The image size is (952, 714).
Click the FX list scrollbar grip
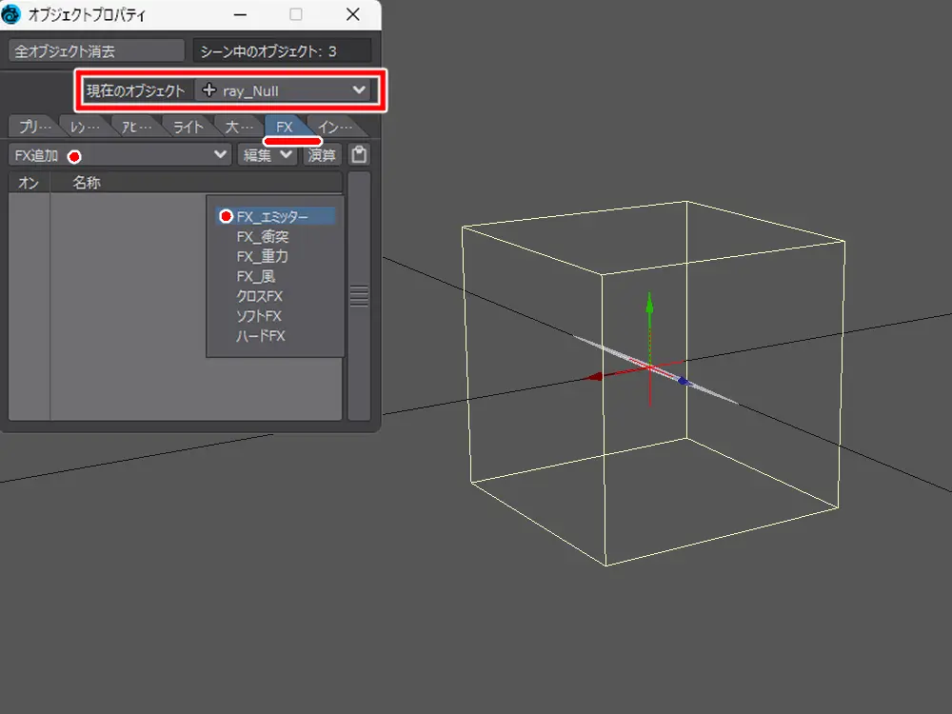point(359,296)
